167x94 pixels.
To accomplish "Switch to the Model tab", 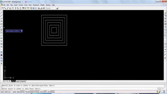I will pos(13,81).
